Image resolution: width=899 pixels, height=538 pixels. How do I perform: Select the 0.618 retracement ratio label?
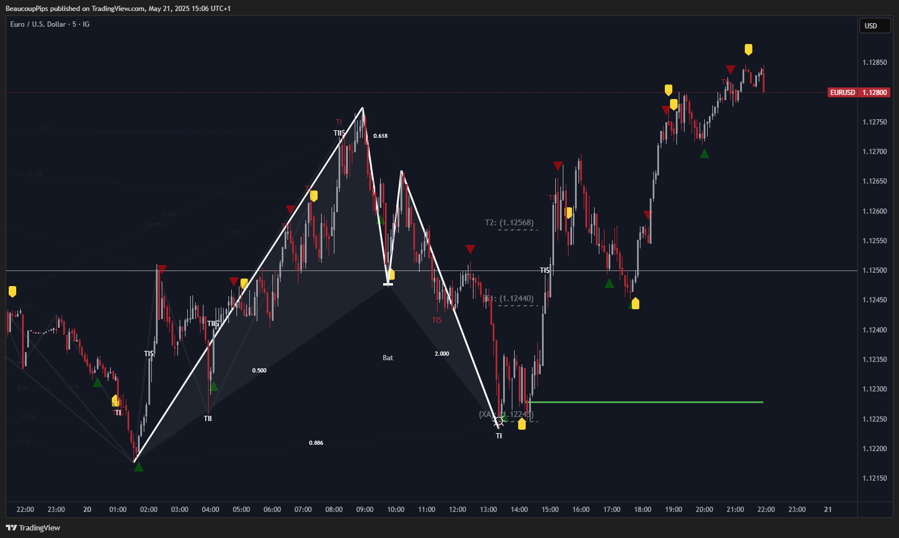tap(380, 136)
